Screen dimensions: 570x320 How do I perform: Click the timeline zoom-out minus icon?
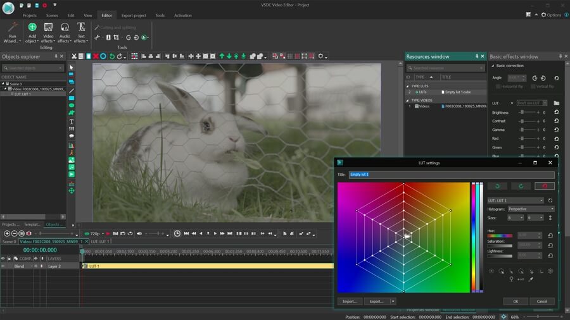coord(14,233)
